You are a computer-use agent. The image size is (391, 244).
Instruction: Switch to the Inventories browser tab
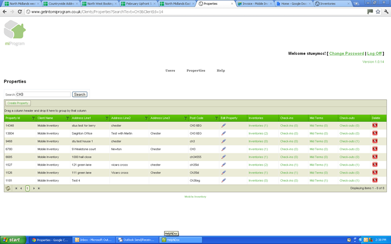(331, 3)
